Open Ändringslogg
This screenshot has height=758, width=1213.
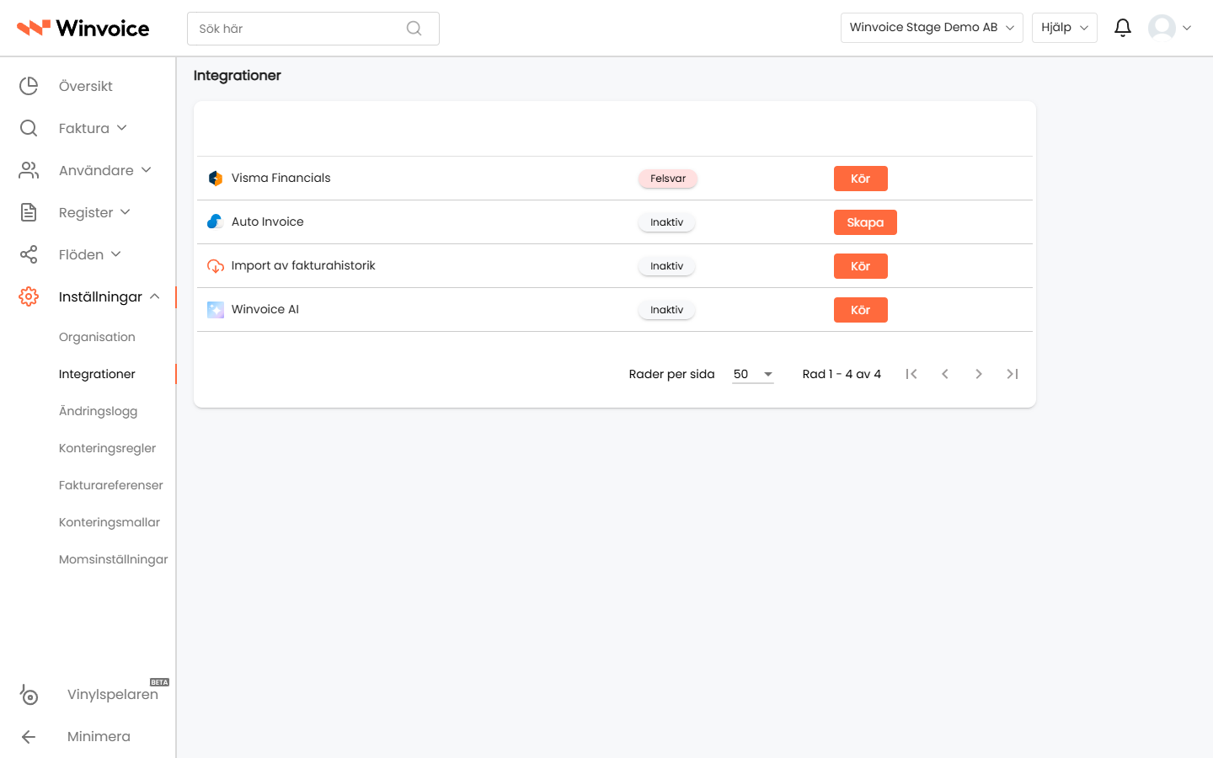98,411
